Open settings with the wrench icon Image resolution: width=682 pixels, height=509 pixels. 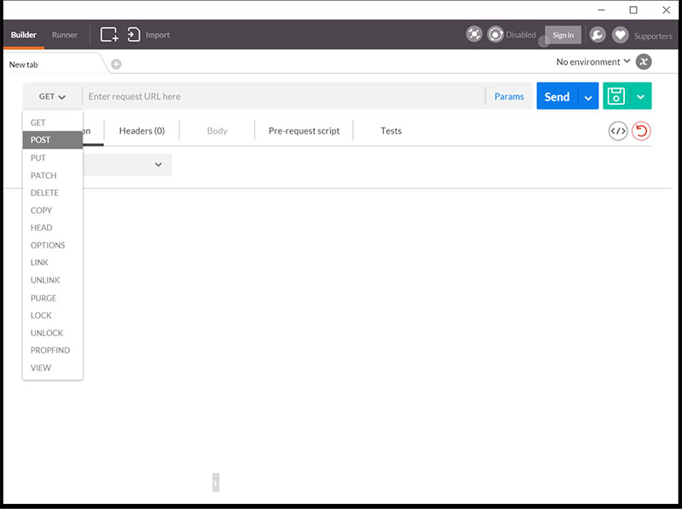click(x=598, y=35)
